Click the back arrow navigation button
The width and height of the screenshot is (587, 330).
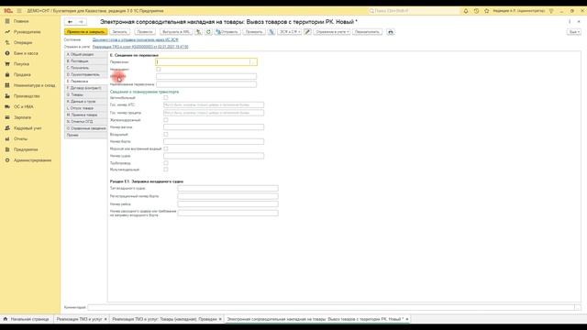(70, 22)
